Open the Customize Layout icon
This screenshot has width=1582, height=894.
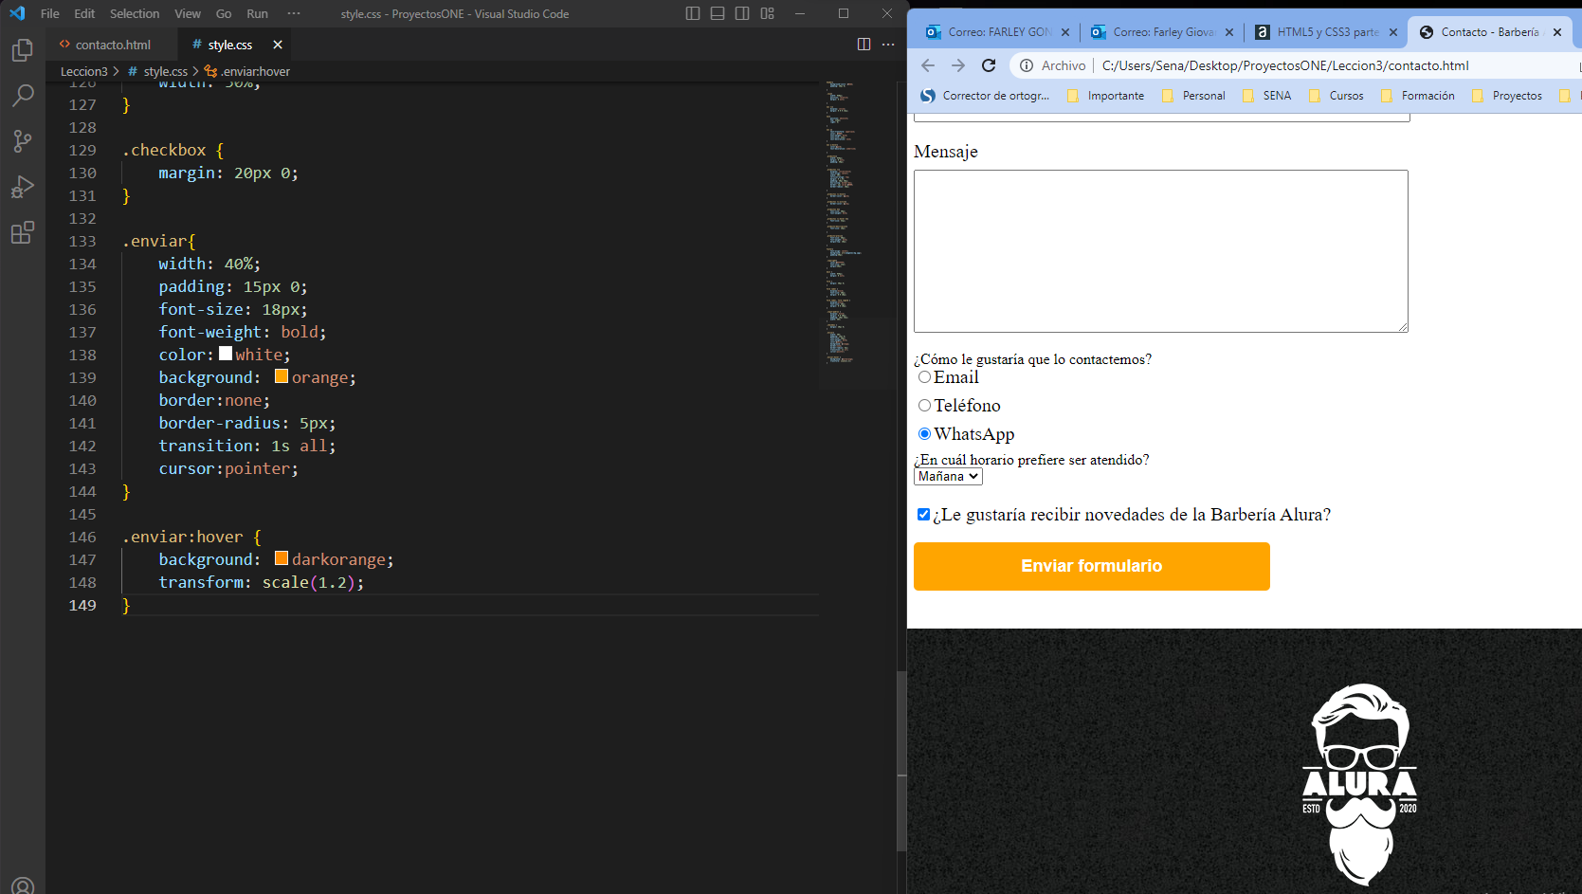tap(768, 13)
